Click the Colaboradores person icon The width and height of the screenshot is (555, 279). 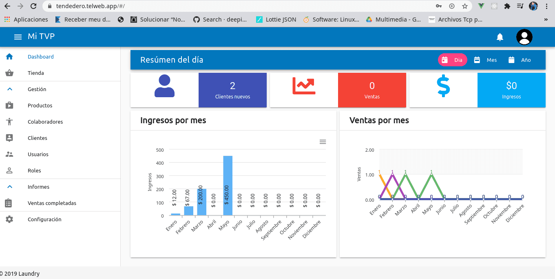(x=9, y=122)
